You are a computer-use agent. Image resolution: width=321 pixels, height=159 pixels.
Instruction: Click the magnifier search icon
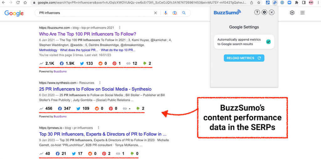[184, 13]
